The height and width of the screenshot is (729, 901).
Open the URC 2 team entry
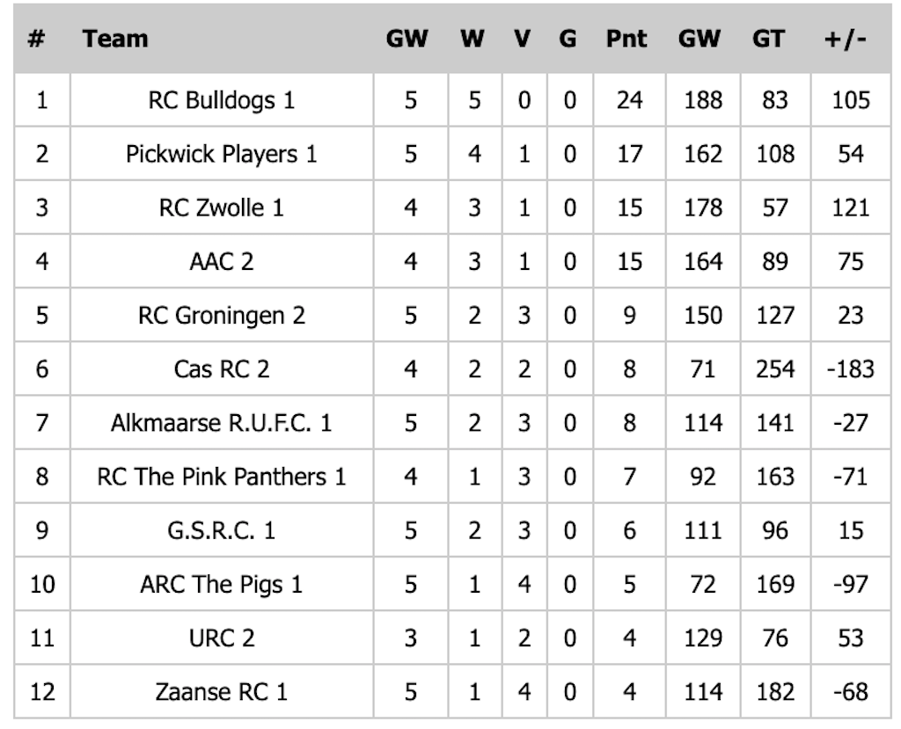221,638
